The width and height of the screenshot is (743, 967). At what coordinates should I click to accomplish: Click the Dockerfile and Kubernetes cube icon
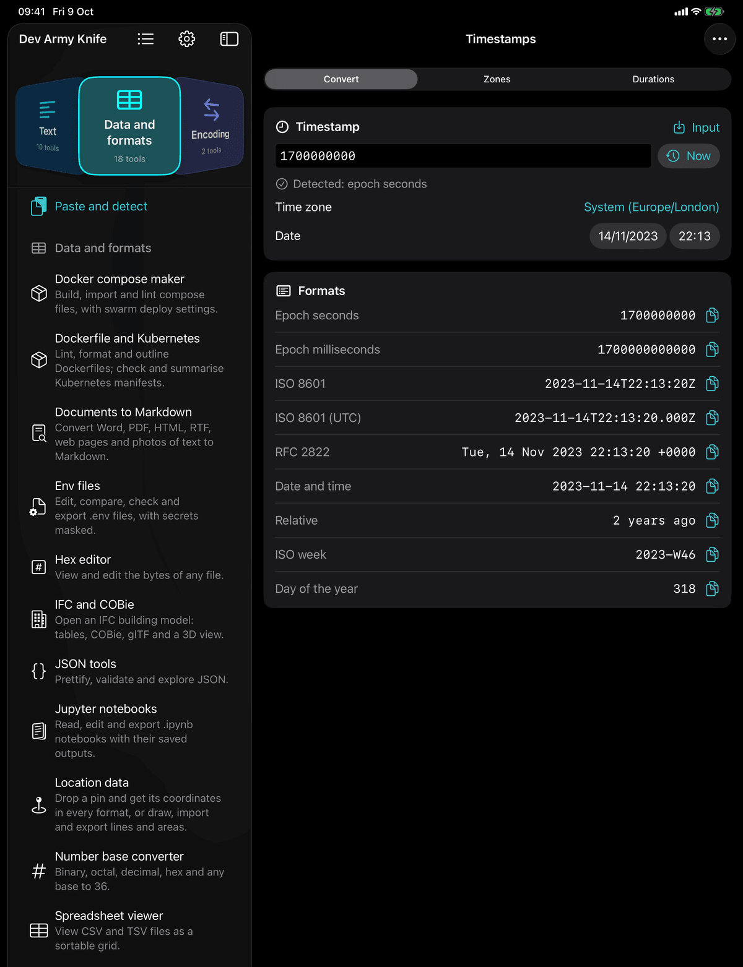point(39,360)
